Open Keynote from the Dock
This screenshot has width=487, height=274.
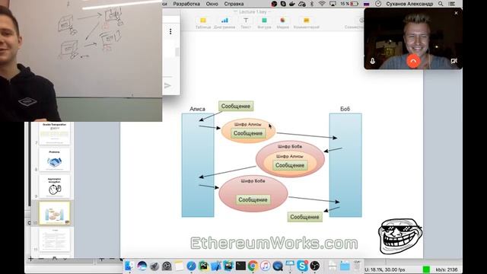[290, 266]
